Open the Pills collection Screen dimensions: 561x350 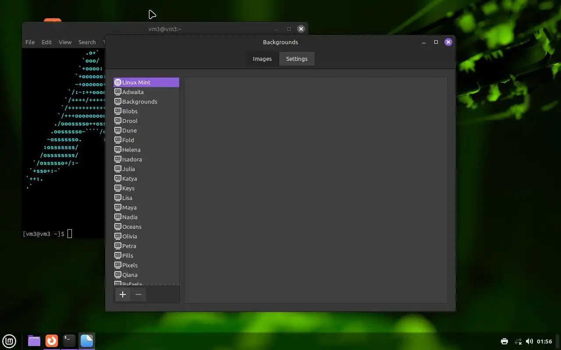146,255
